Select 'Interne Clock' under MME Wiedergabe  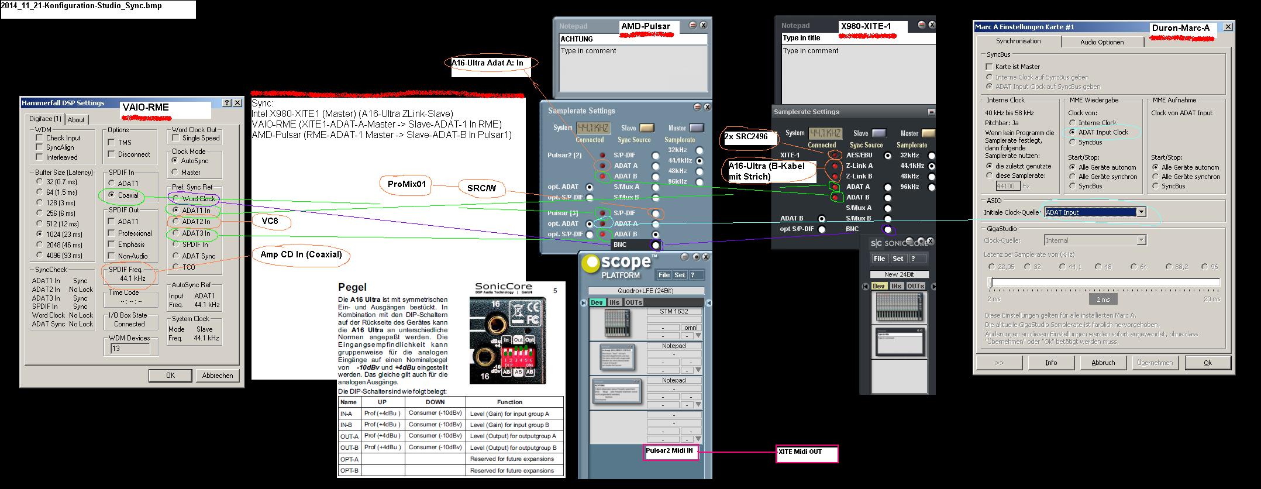[1072, 123]
